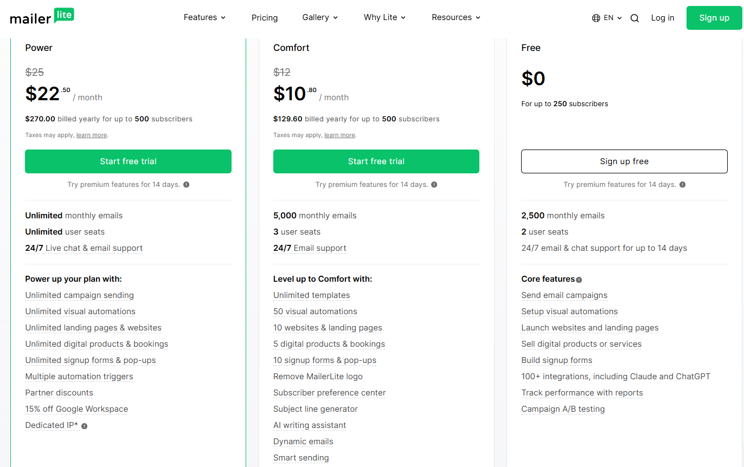Click Multiple automation triggers
Image resolution: width=744 pixels, height=467 pixels.
[79, 377]
